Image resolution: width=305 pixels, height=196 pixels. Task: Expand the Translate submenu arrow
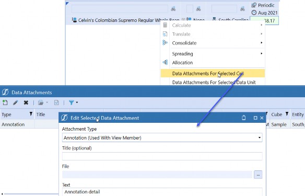click(x=262, y=33)
